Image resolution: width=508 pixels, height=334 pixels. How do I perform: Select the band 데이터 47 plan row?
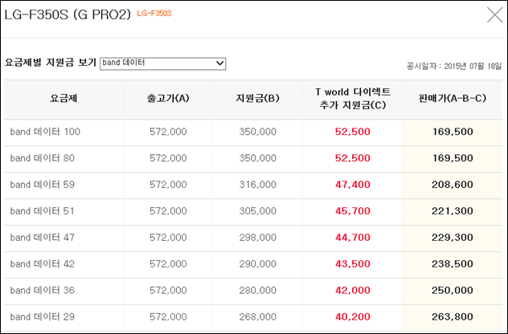pyautogui.click(x=253, y=238)
